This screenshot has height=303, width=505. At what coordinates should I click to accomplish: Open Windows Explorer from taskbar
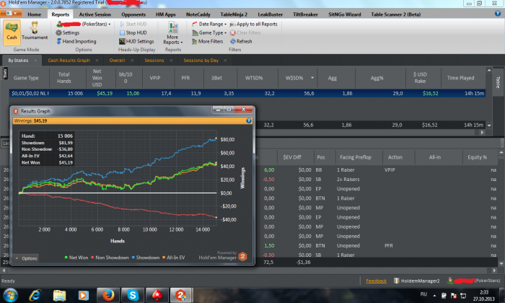[60, 295]
